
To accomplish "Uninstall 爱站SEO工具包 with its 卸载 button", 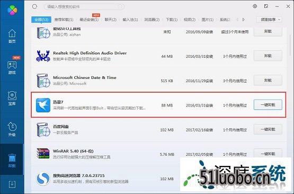I will [268, 31].
